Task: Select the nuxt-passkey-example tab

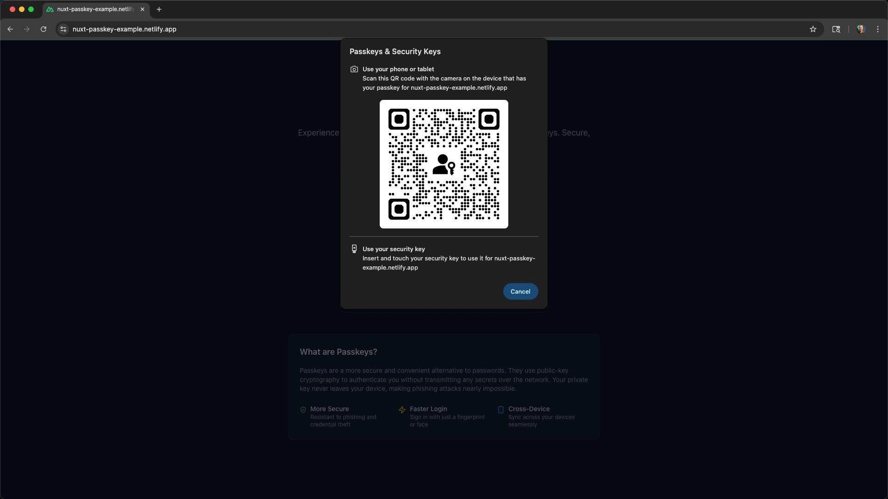Action: pos(92,9)
